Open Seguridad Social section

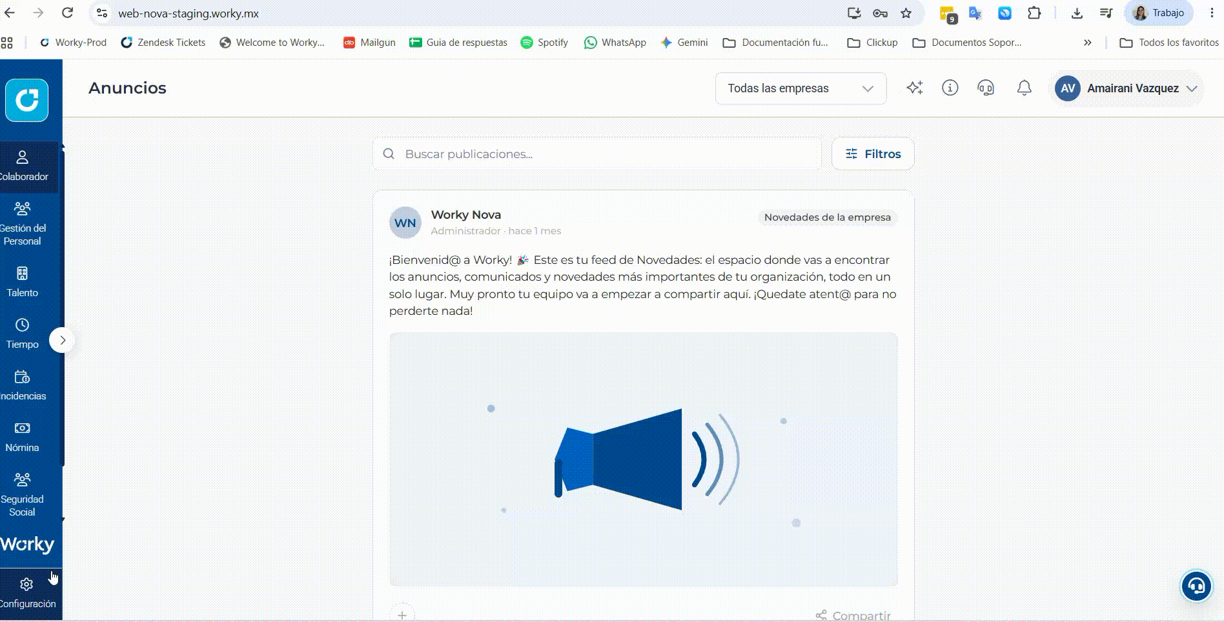point(23,495)
